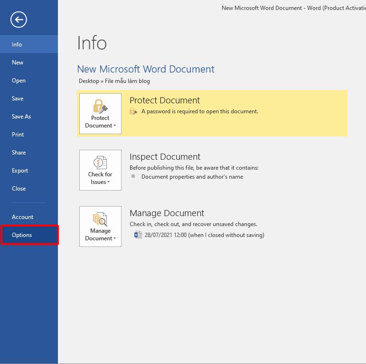This screenshot has width=366, height=364.
Task: Click the Protect Document lock icon
Action: pos(100,106)
